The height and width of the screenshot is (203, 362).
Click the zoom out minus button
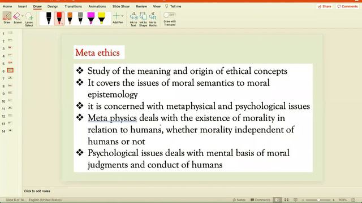point(303,200)
